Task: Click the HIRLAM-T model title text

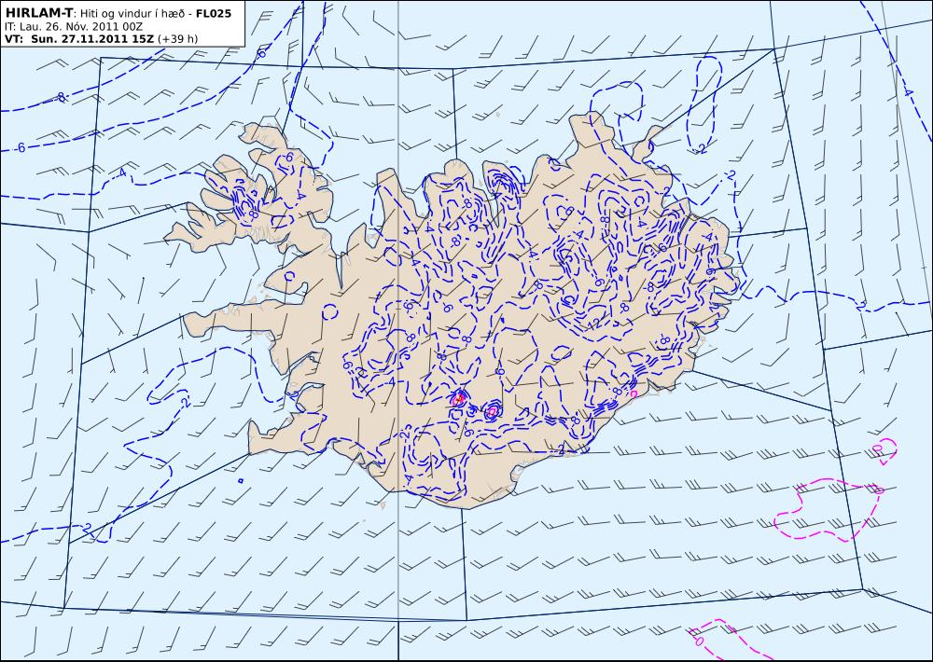Action: click(x=38, y=14)
